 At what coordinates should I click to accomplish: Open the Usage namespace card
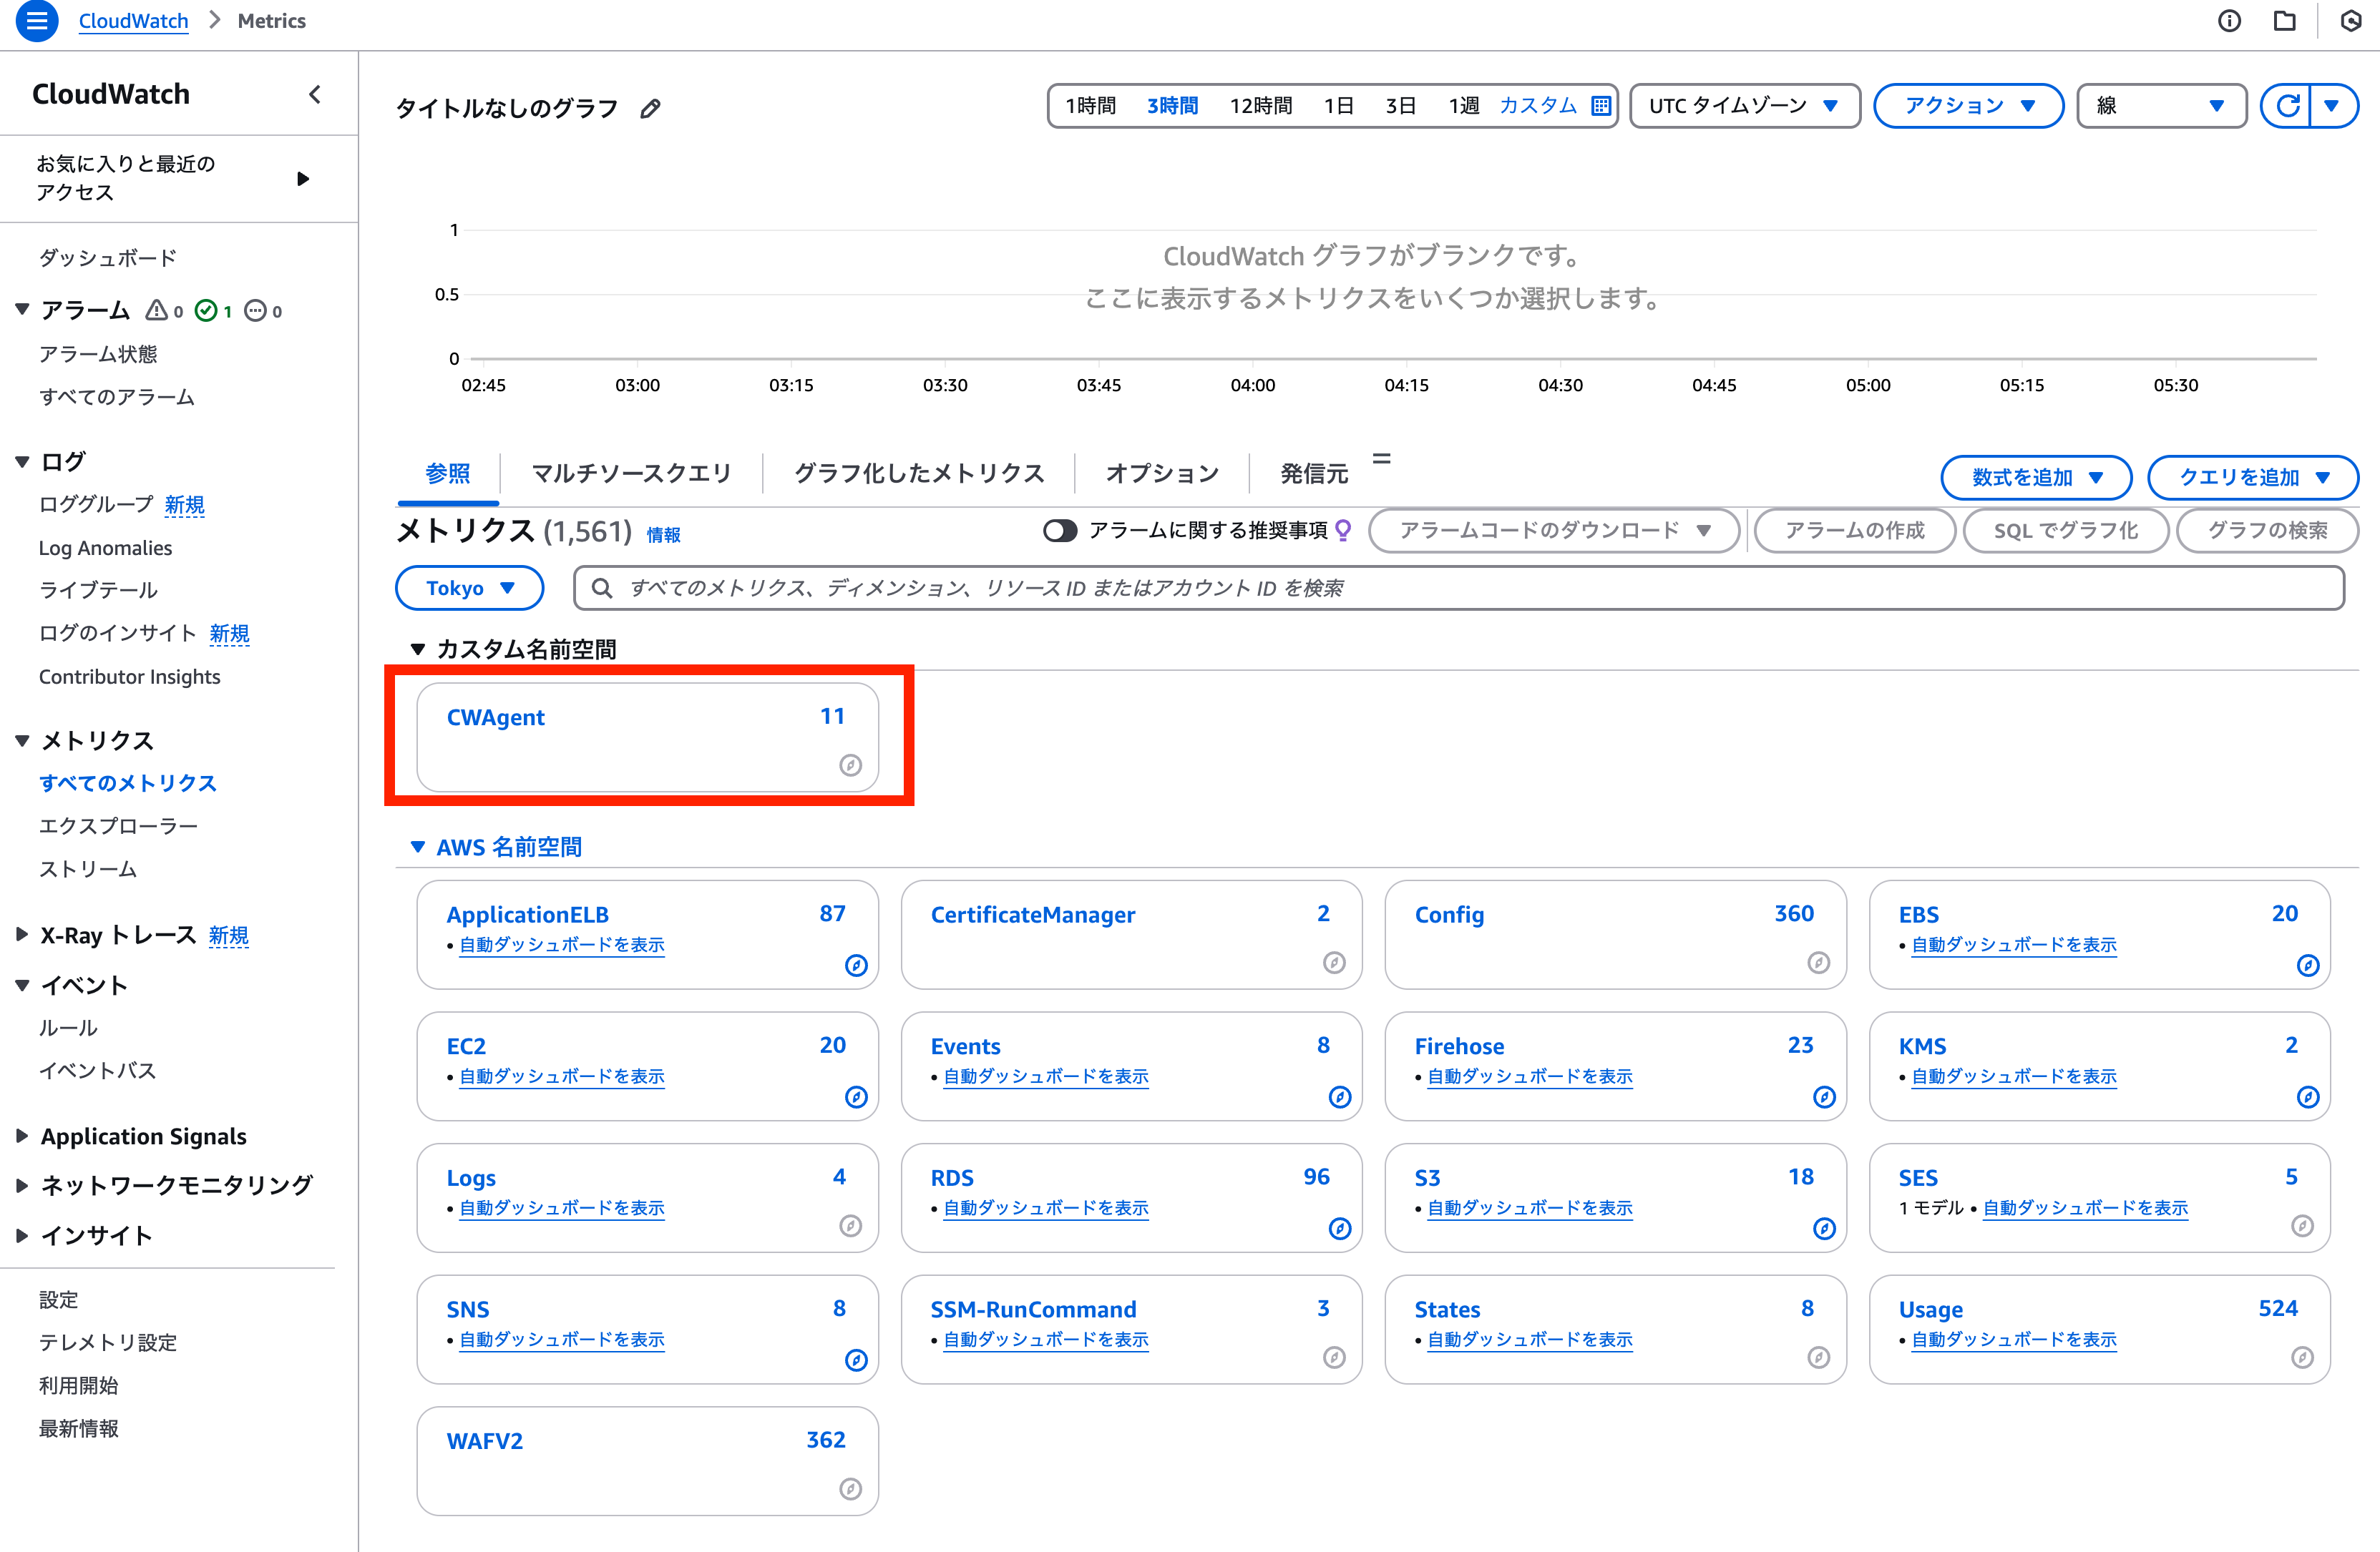click(2099, 1329)
